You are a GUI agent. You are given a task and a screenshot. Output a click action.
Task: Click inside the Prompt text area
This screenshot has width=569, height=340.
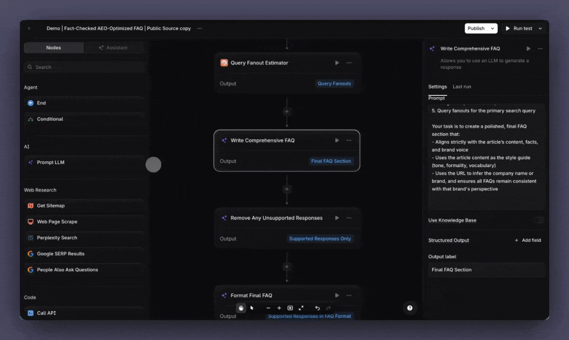coord(487,156)
